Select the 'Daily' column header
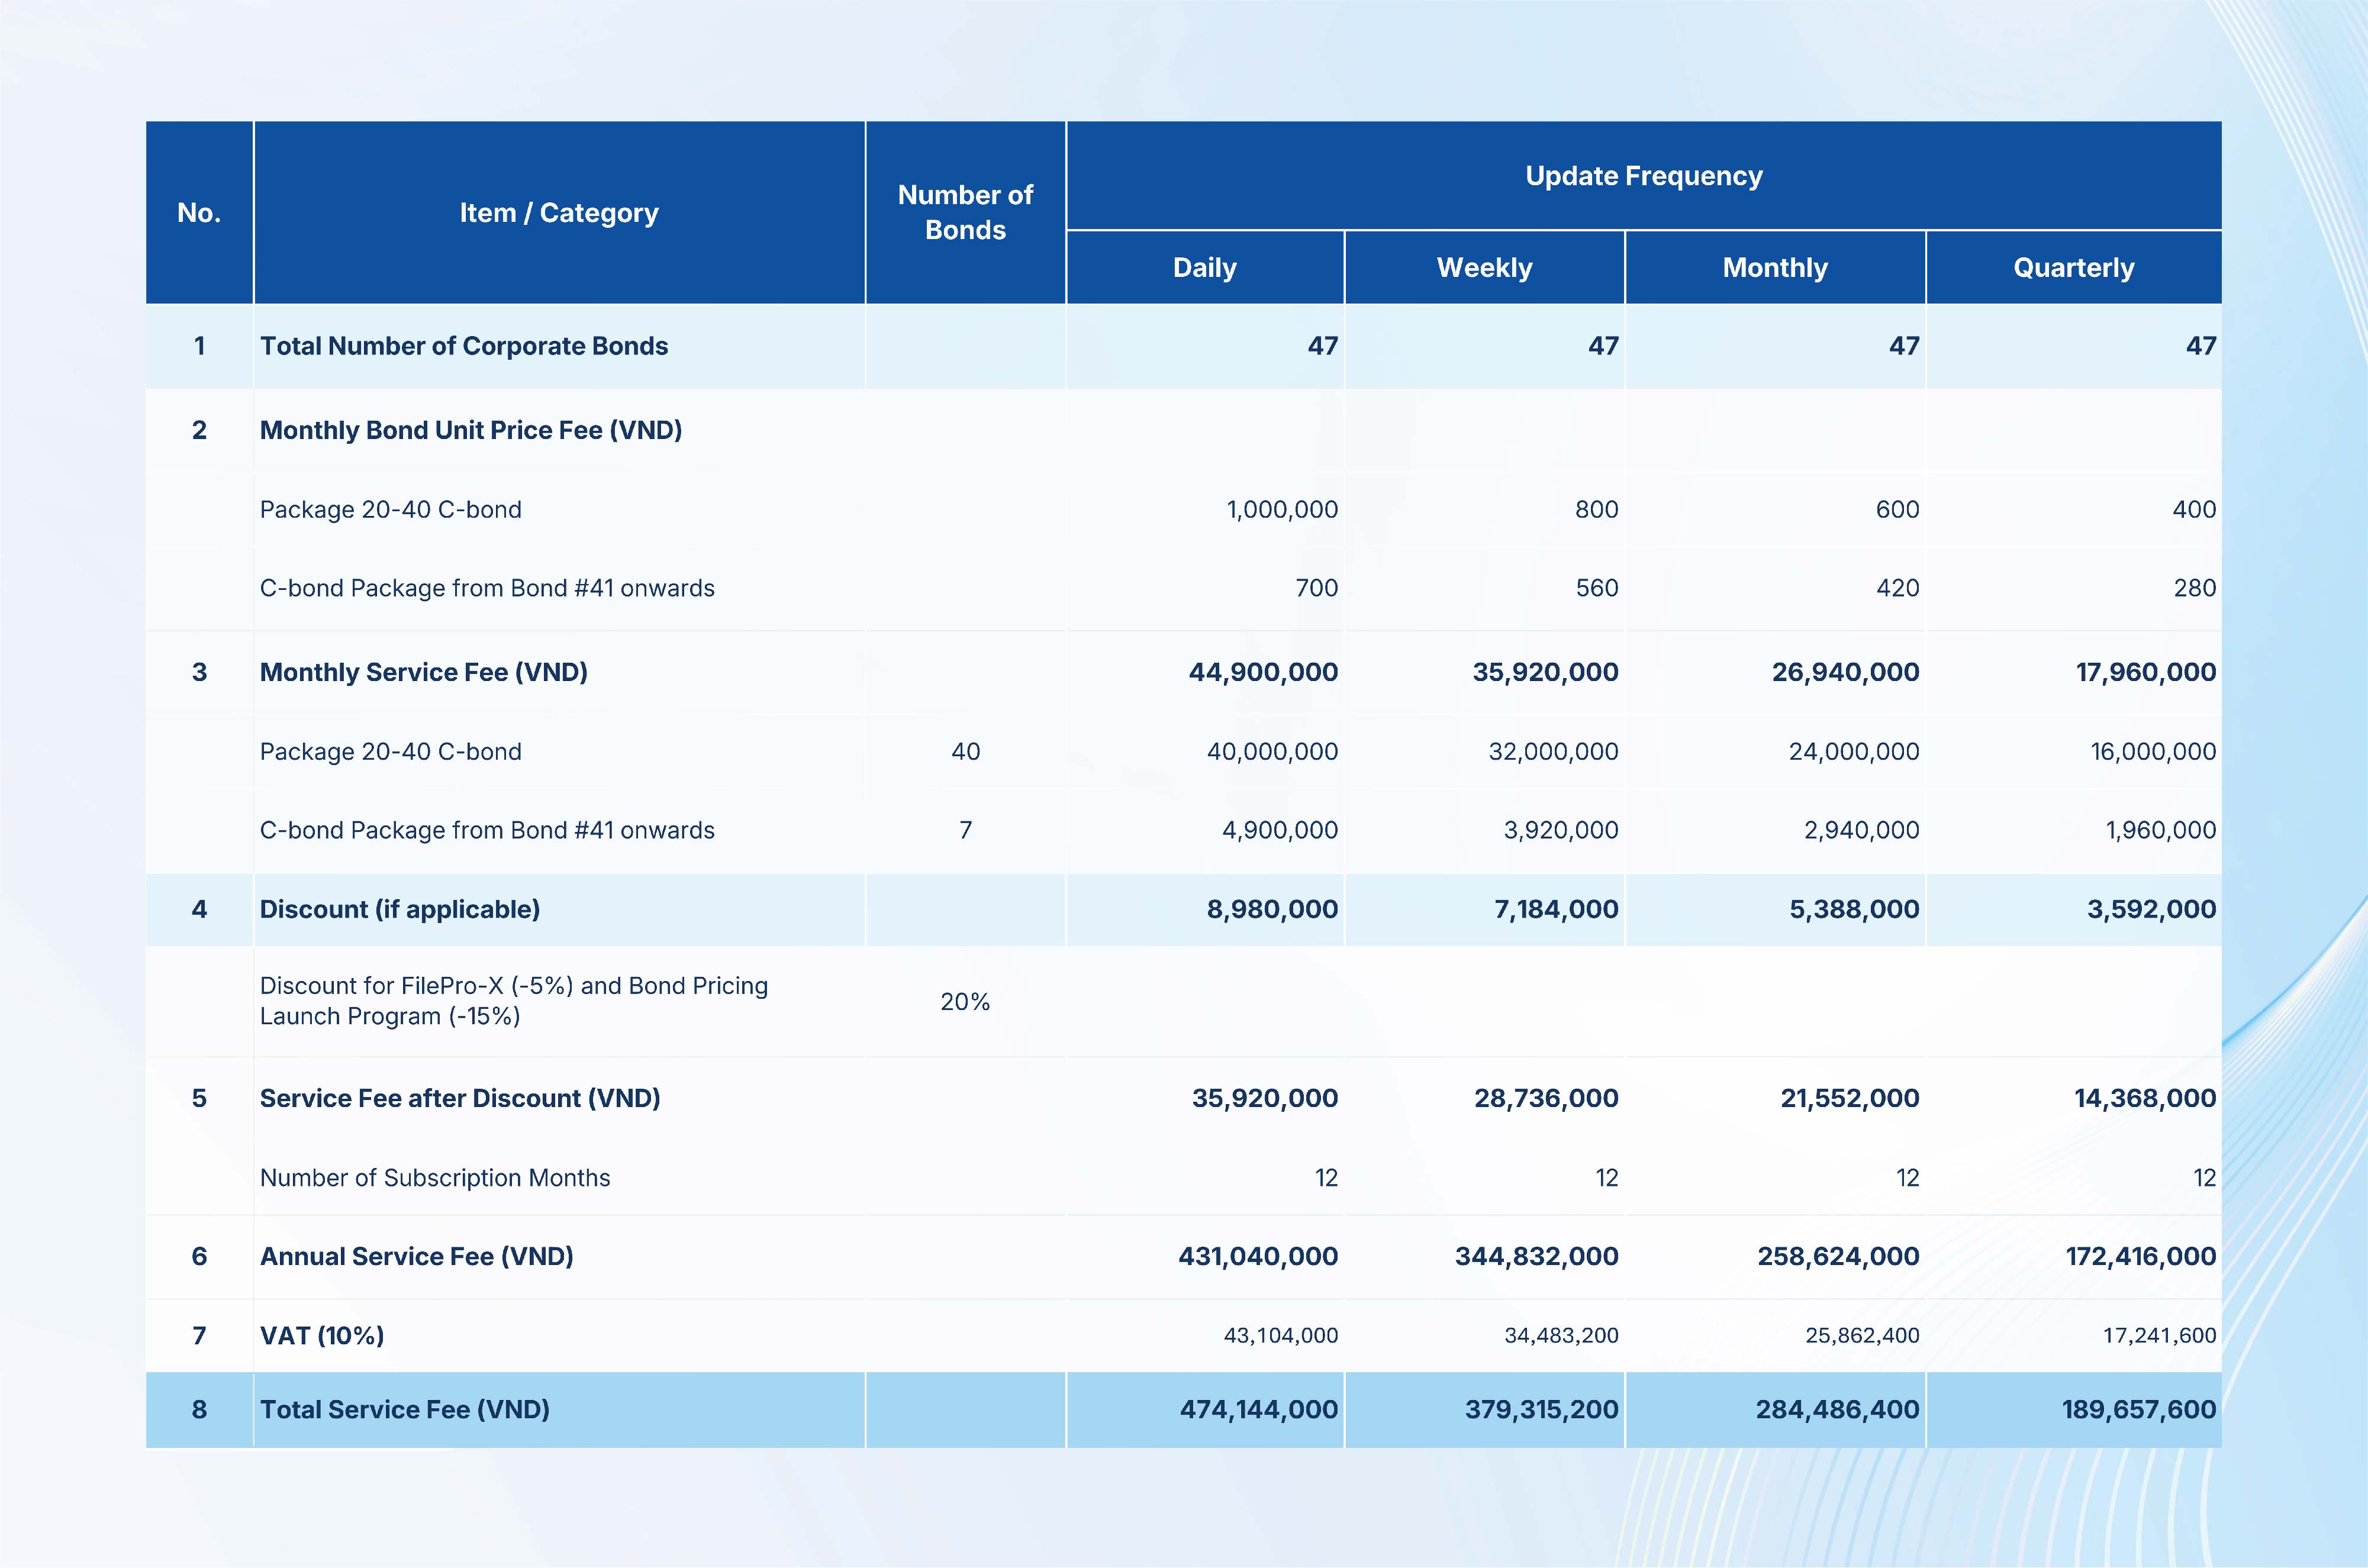Viewport: 2368px width, 1568px height. click(x=1204, y=268)
